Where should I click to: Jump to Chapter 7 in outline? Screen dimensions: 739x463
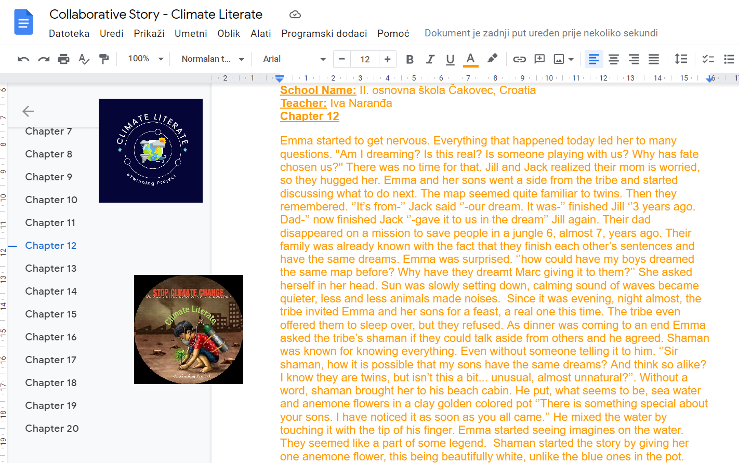[49, 131]
